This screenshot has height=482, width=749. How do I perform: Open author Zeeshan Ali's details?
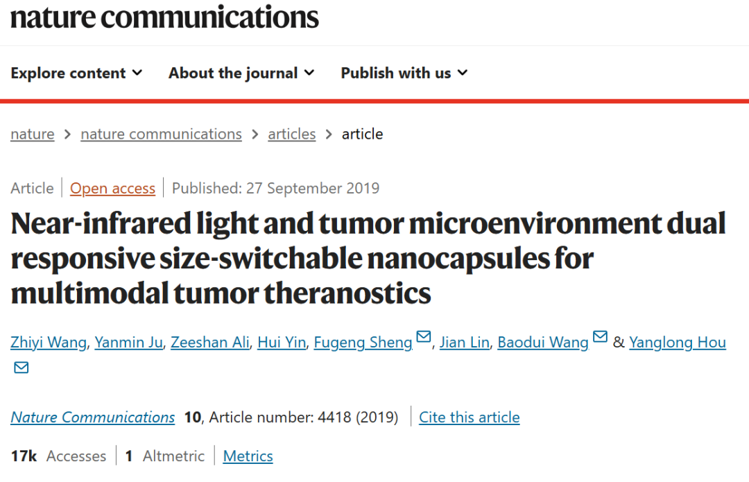[x=210, y=343]
